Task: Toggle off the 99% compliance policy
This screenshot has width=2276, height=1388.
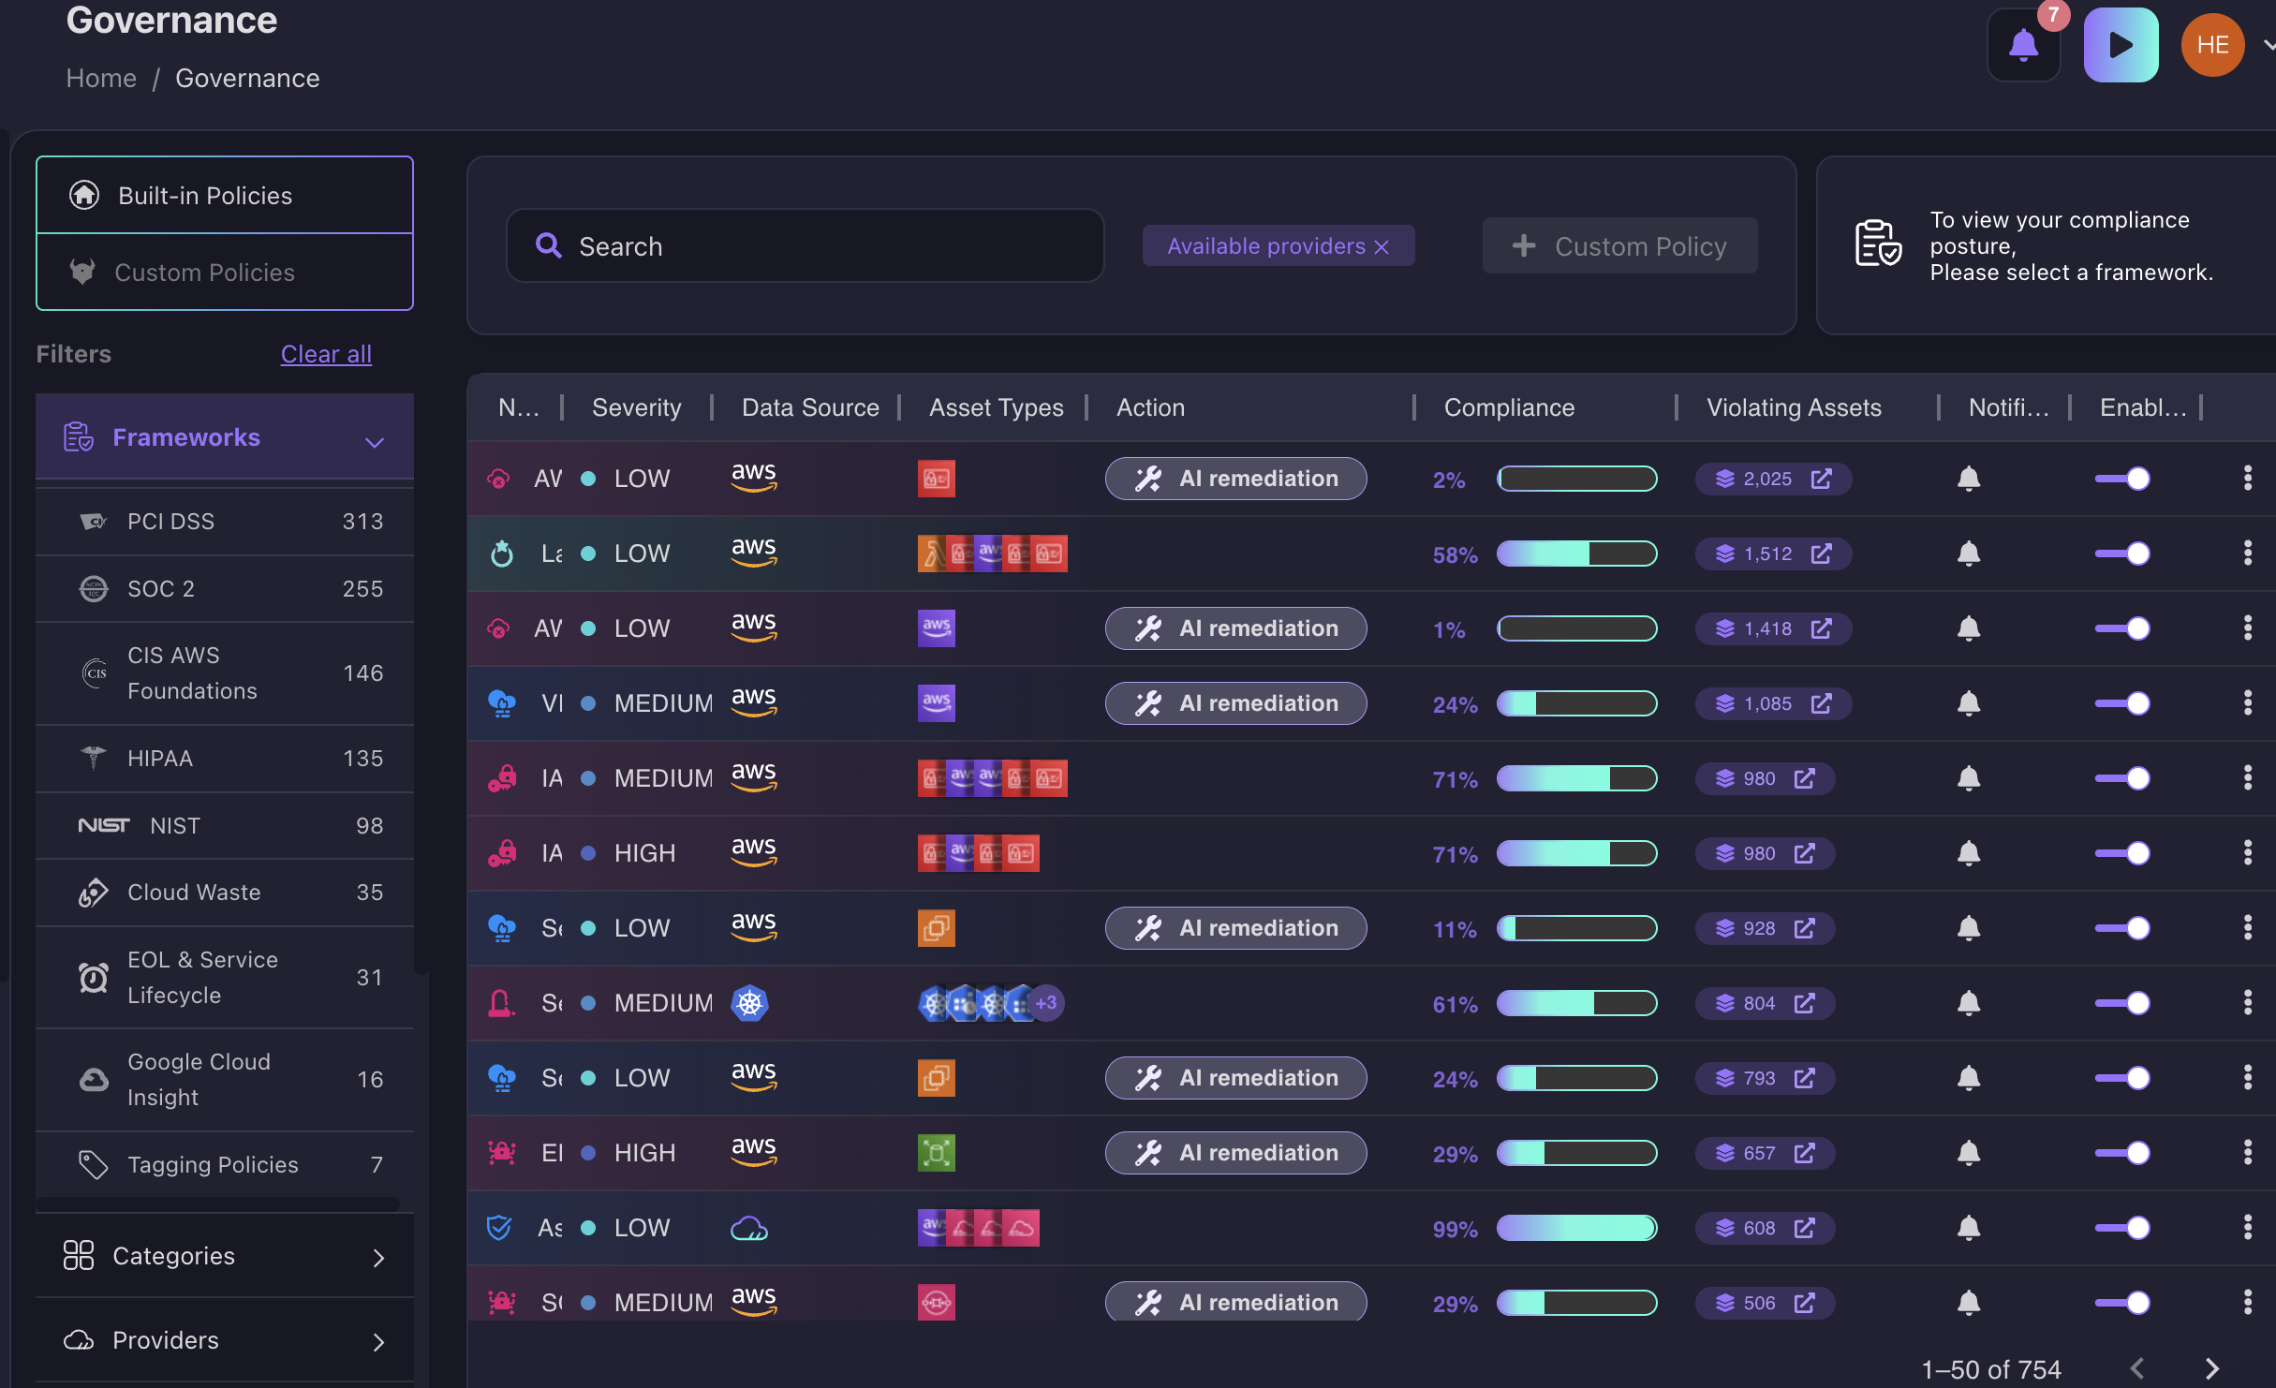Action: click(x=2122, y=1228)
